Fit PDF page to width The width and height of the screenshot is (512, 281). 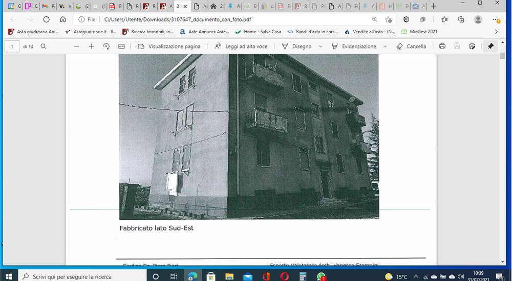coord(121,46)
